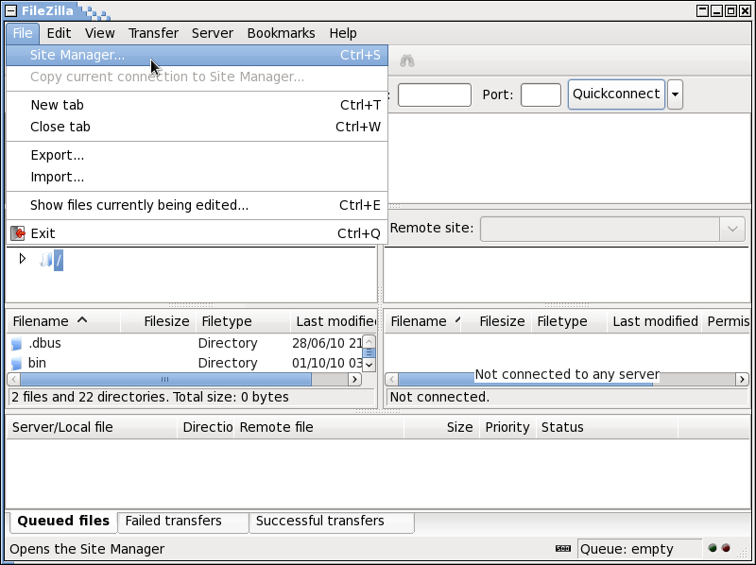Click the bin folder icon

[17, 363]
